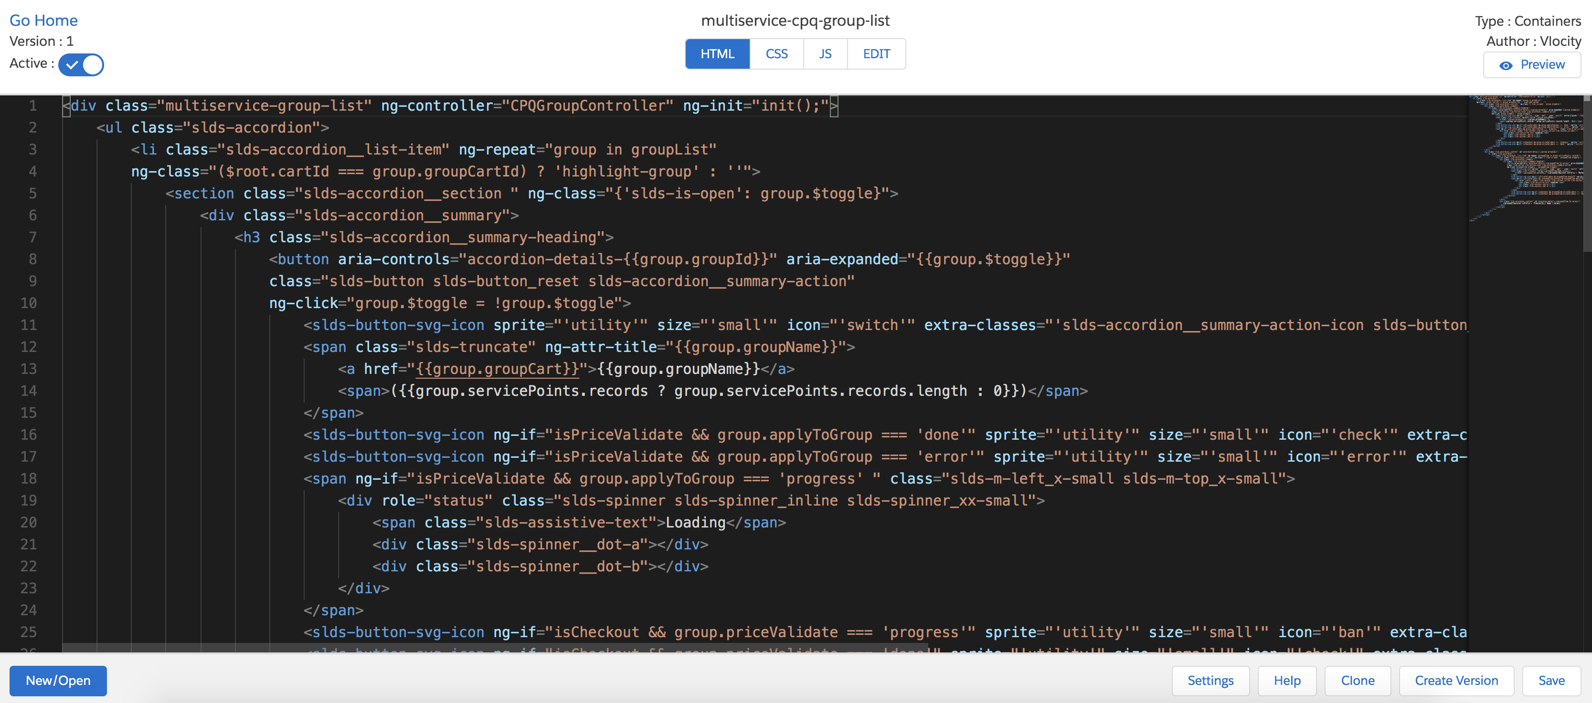The height and width of the screenshot is (703, 1592).
Task: Click the section tag on line 5
Action: point(204,194)
